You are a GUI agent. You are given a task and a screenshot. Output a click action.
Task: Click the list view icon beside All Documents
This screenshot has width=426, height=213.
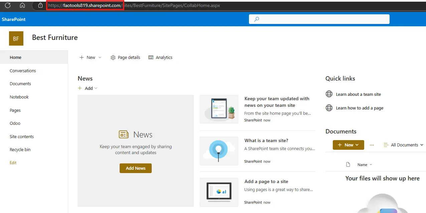click(x=386, y=145)
